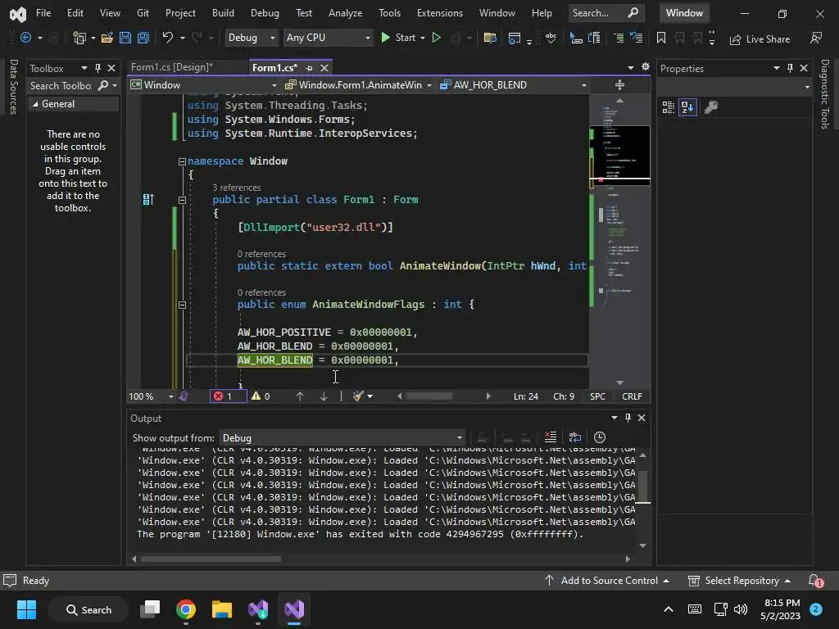Click the warnings indicator showing 0
The image size is (839, 629).
tap(261, 396)
